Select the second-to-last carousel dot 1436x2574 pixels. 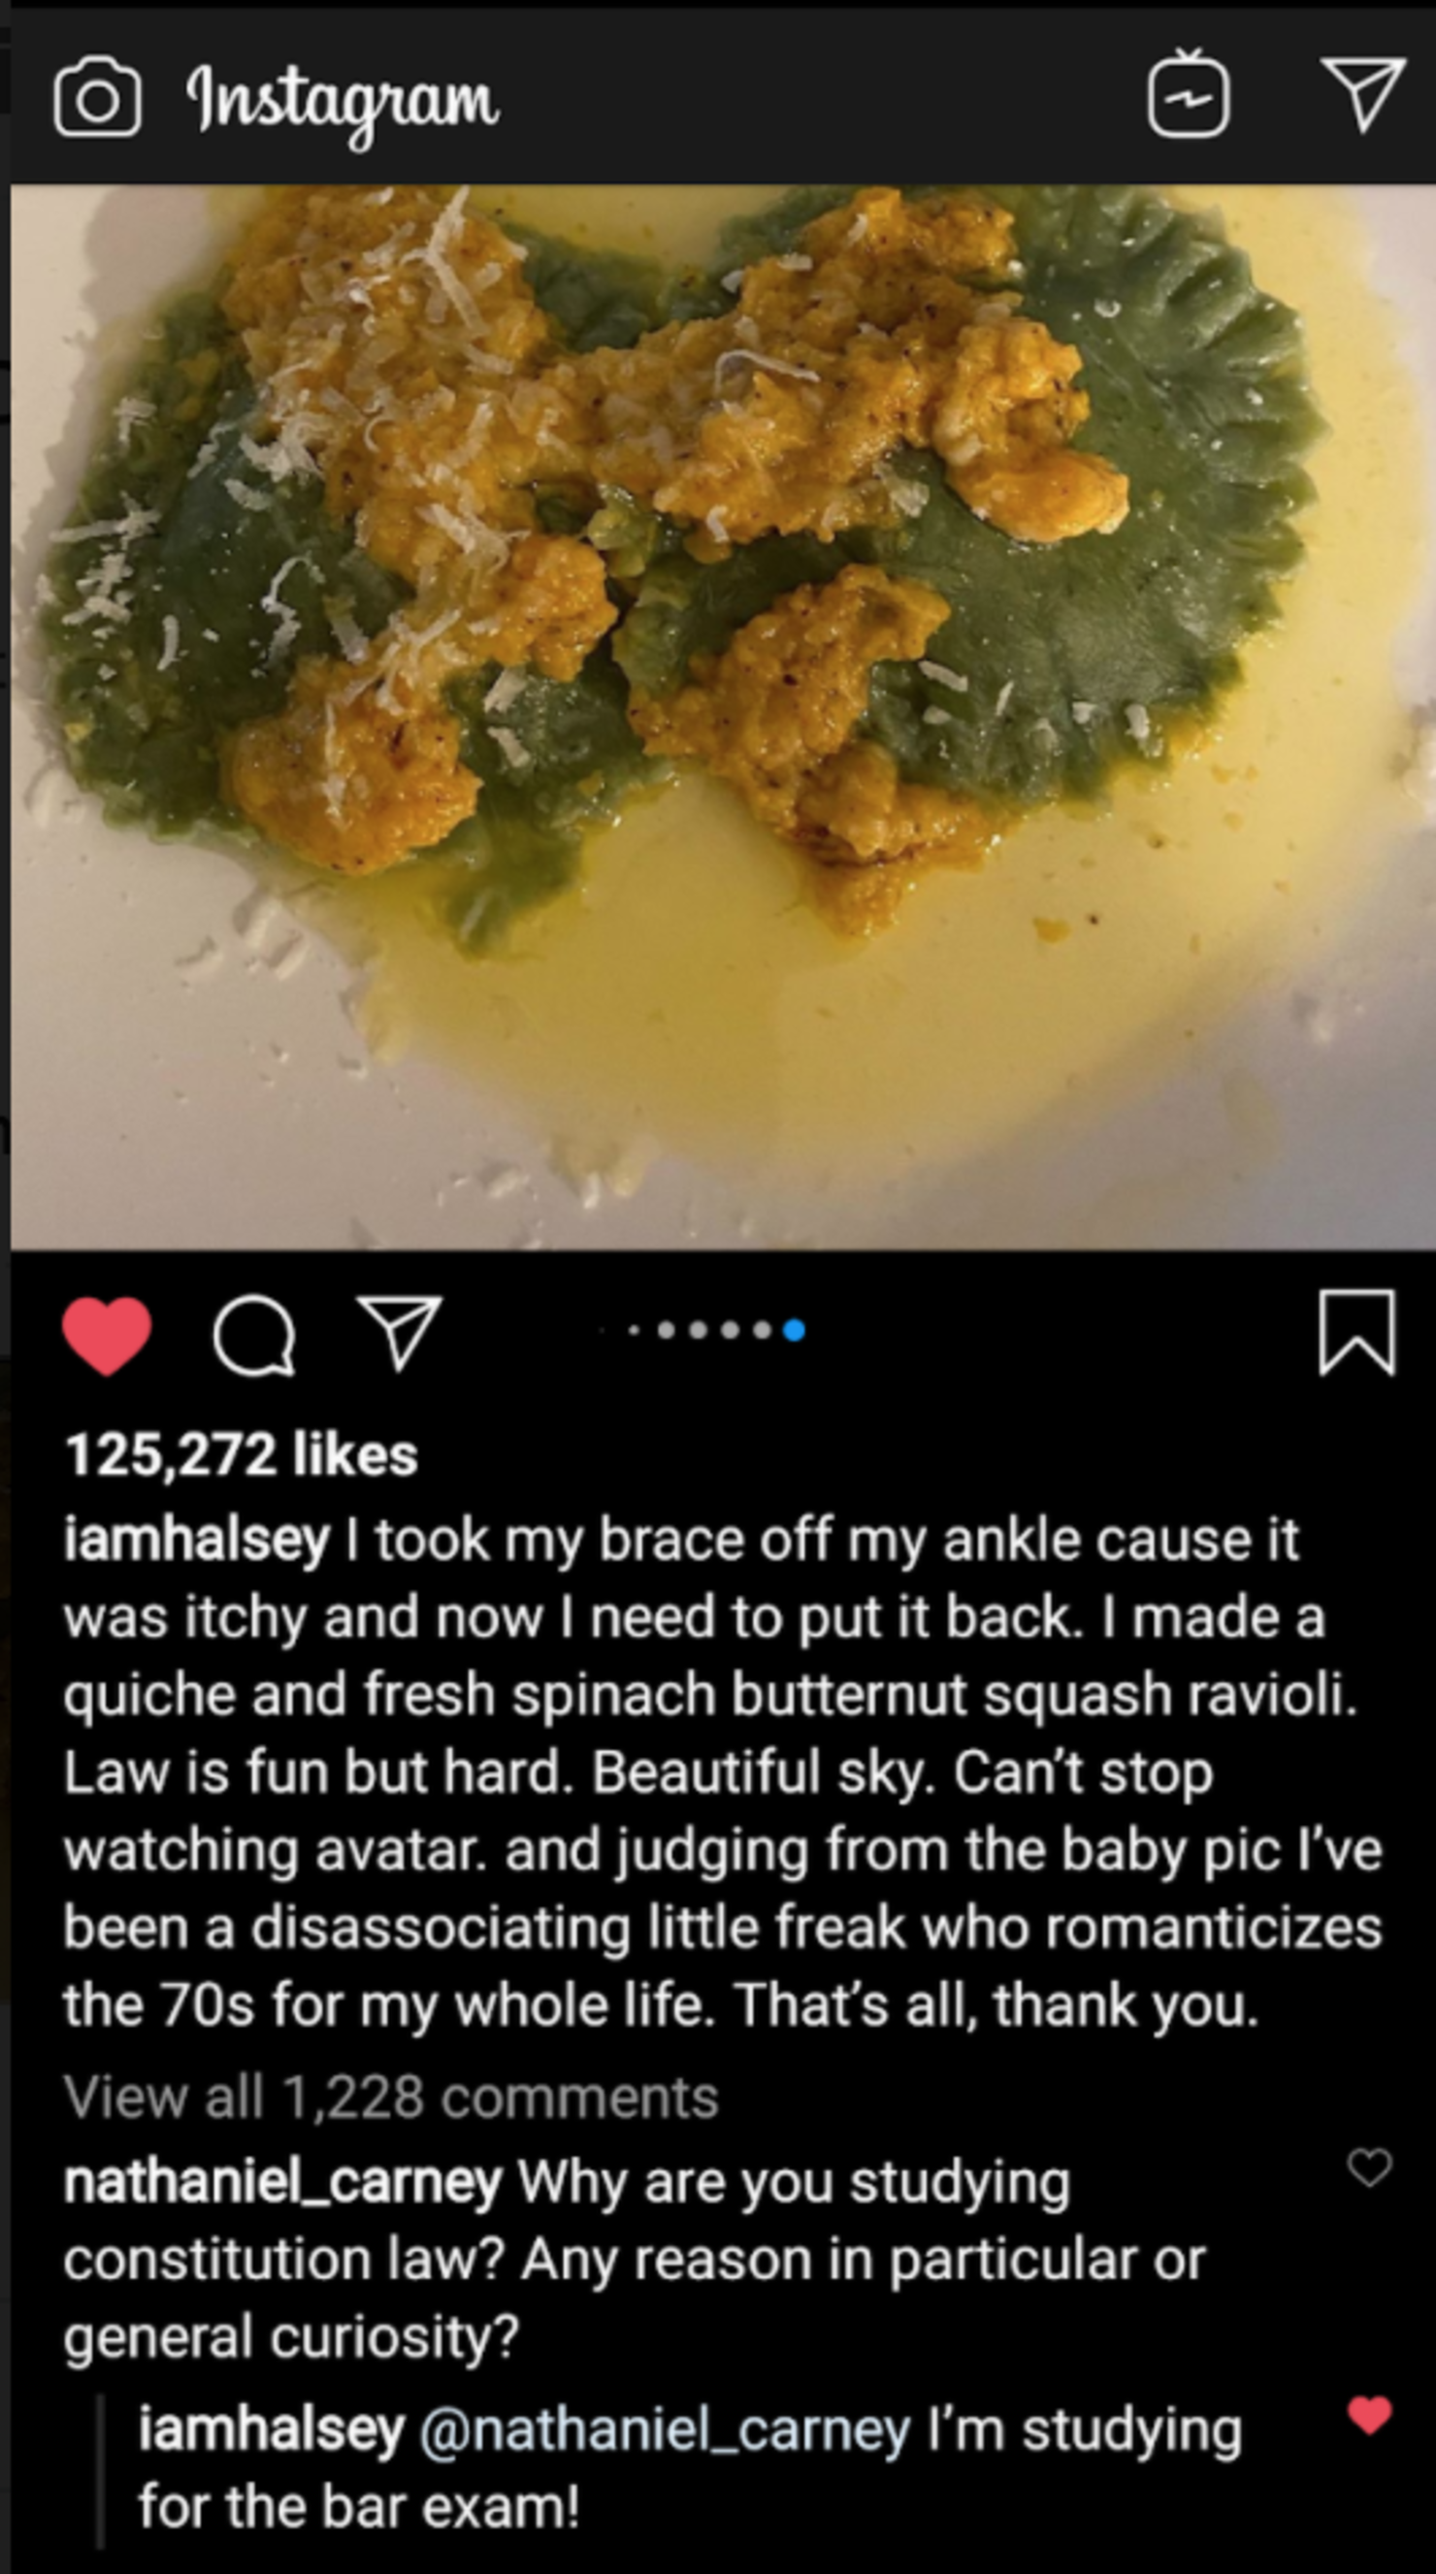pos(763,1330)
